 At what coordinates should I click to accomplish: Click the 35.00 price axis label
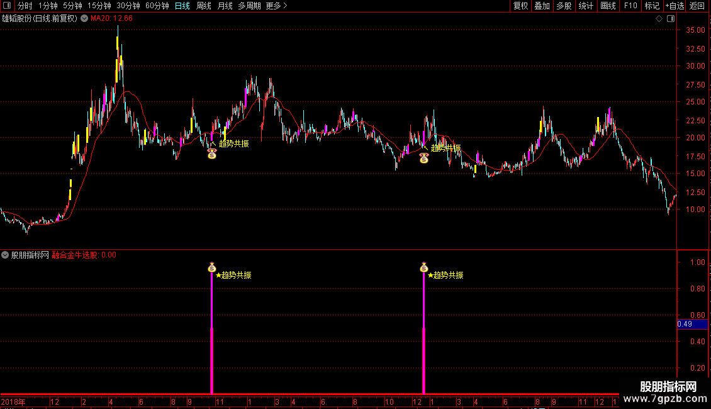pos(695,30)
